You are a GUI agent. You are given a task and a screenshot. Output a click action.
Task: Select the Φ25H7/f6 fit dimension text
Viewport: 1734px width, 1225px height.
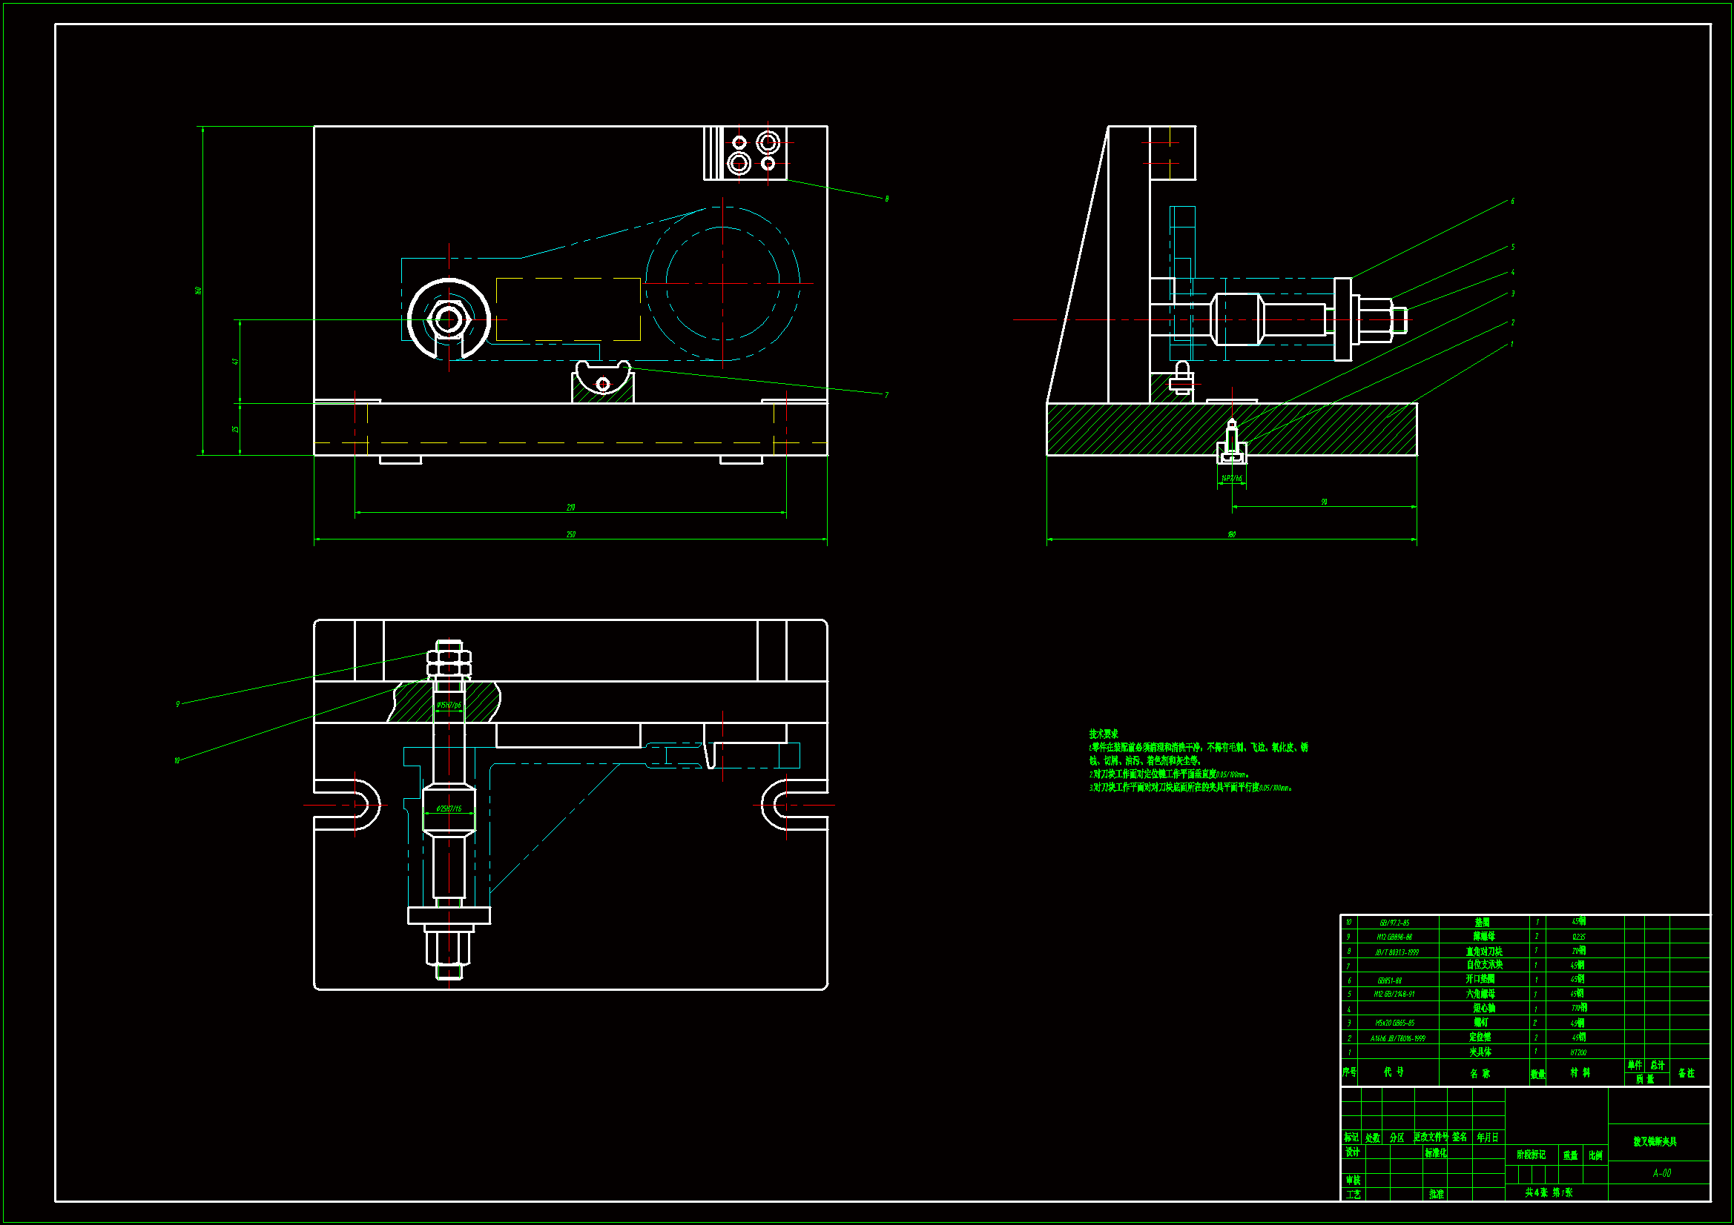449,809
